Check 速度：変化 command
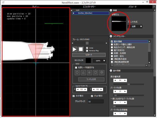The image size is (157, 118). coord(112,56)
